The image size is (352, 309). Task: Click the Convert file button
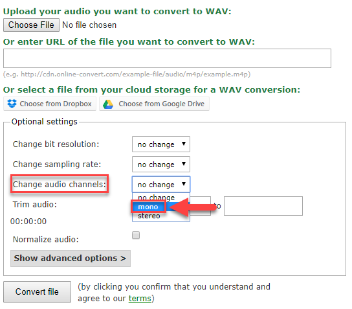coord(37,292)
